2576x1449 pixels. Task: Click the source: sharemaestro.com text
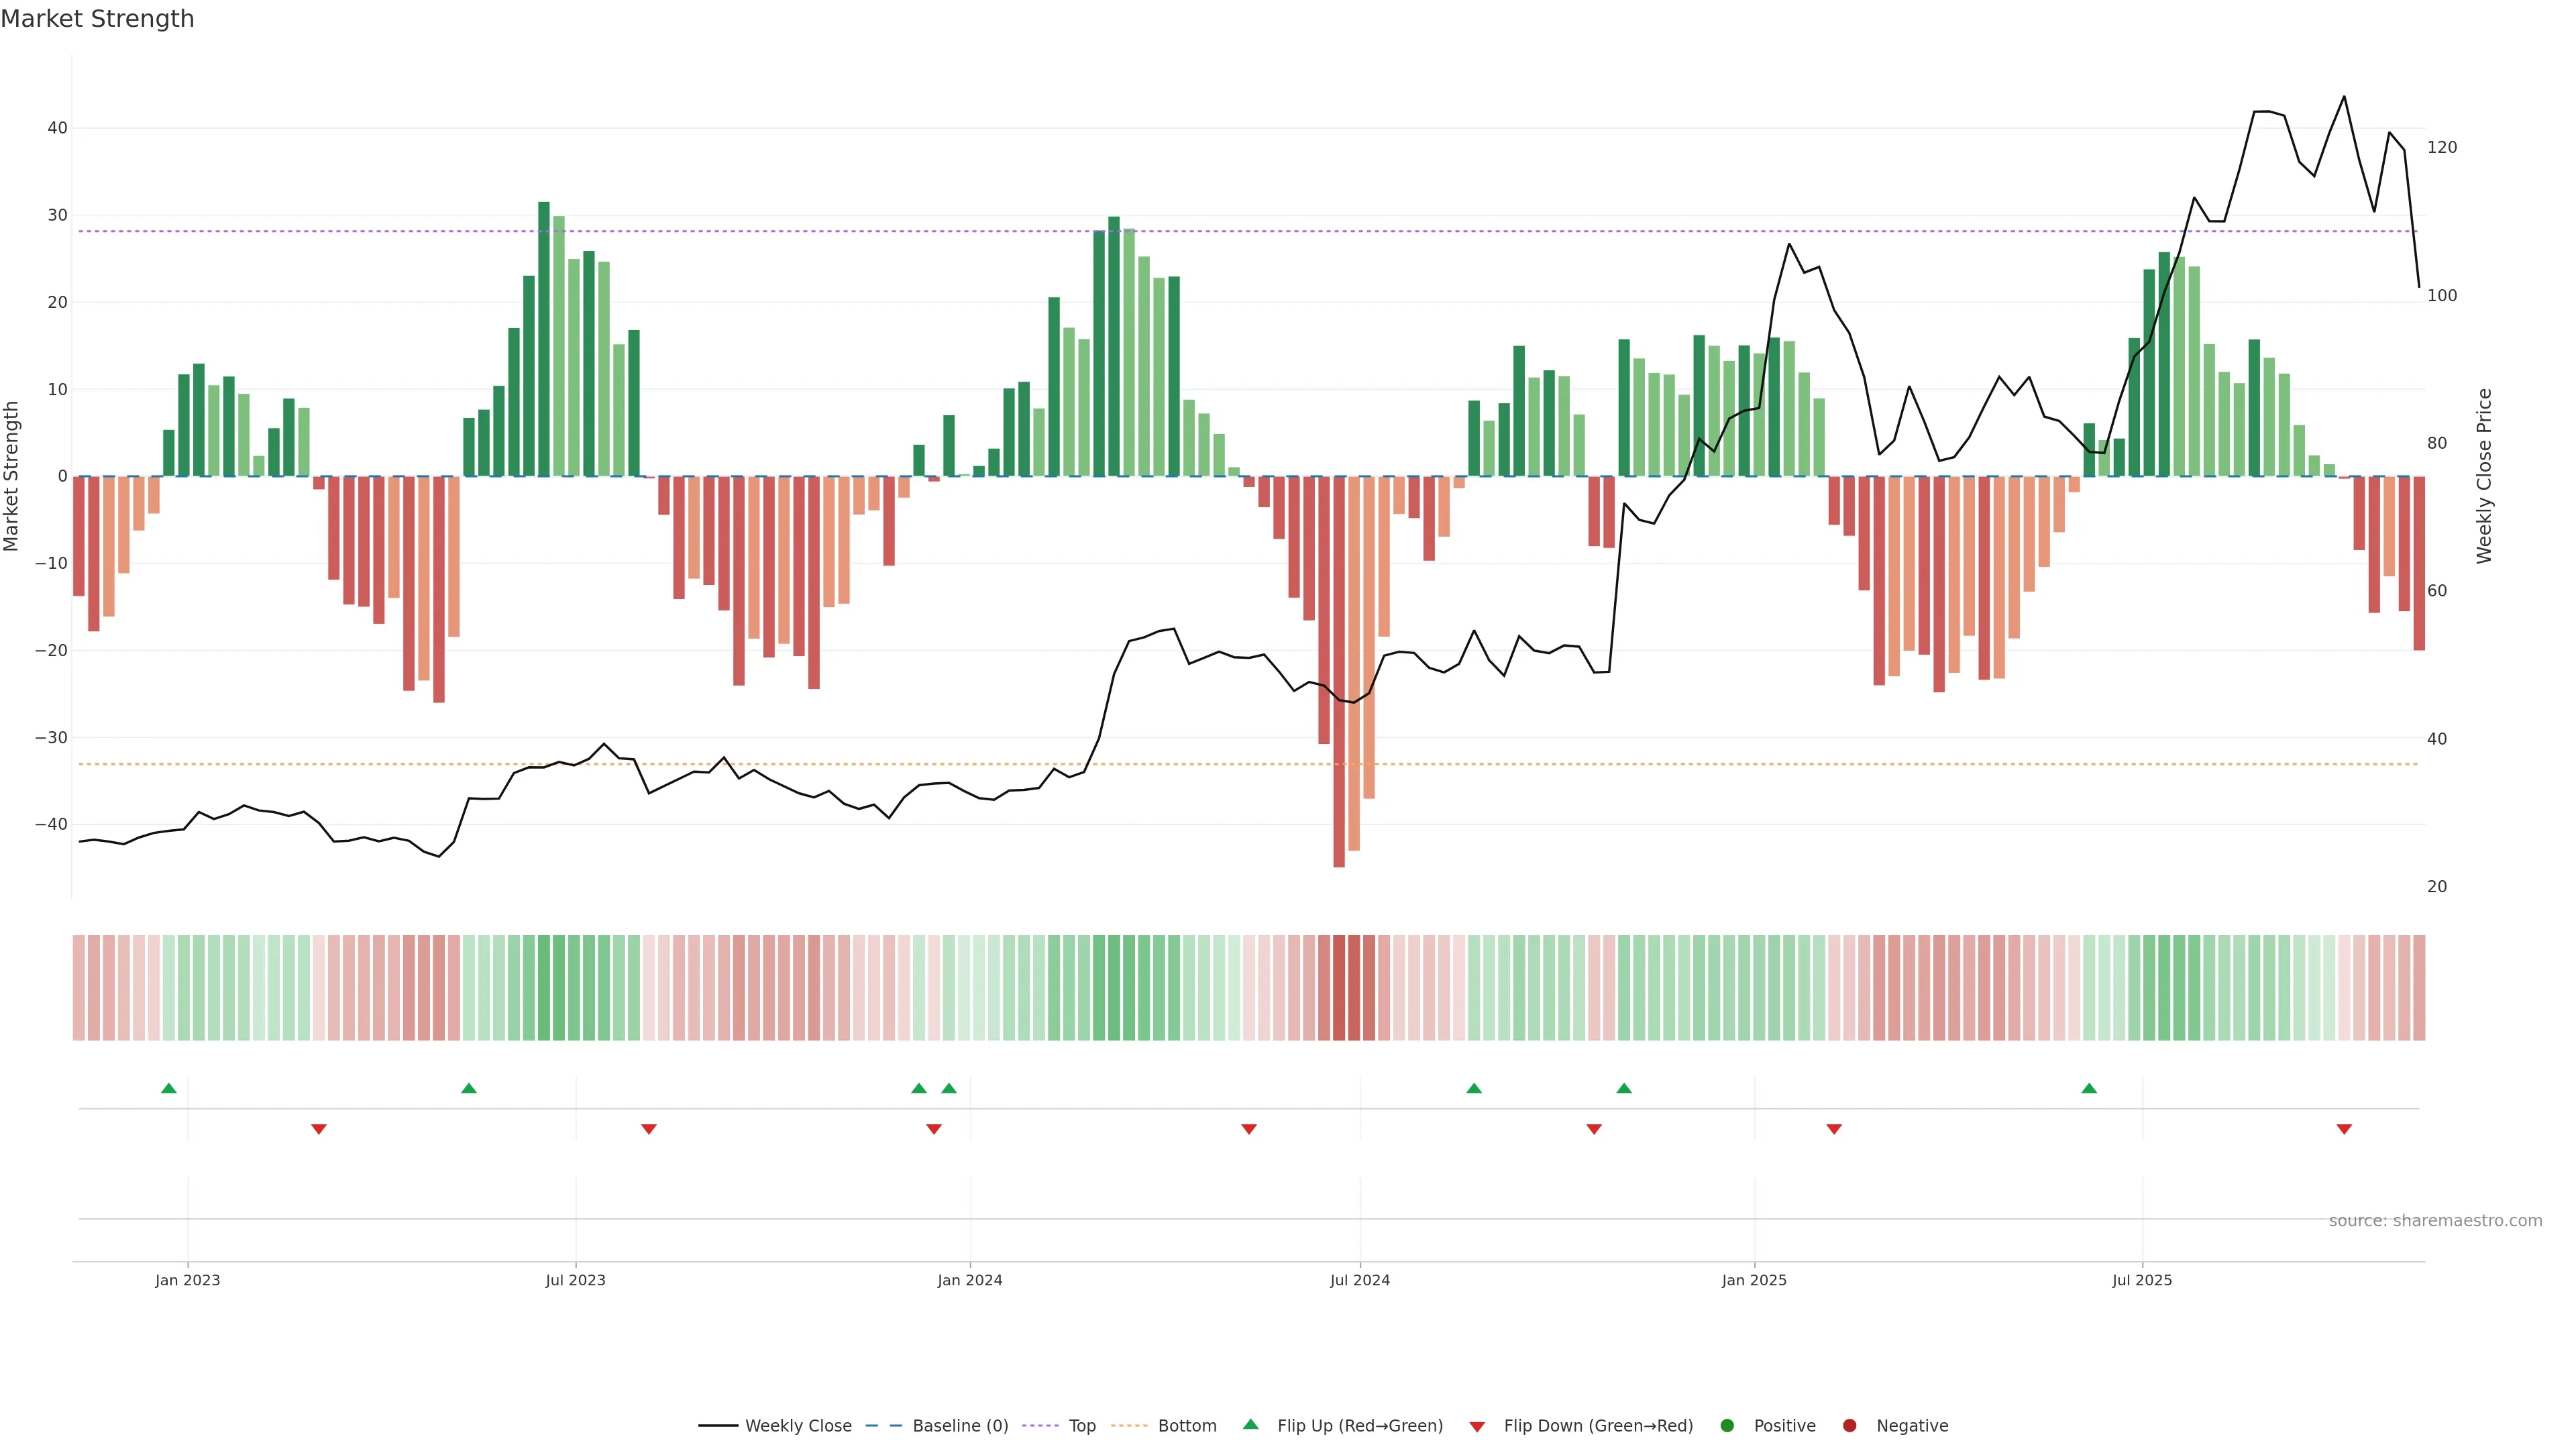pyautogui.click(x=2435, y=1221)
